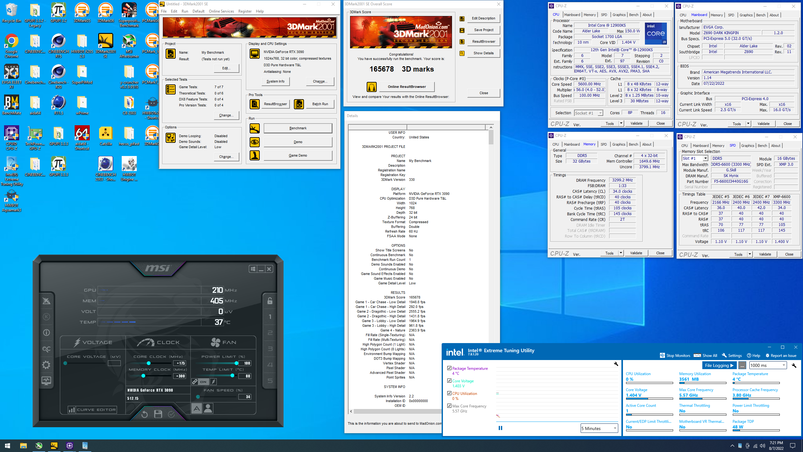803x452 pixels.
Task: Open Afterburner hardware monitor icon
Action: tap(46, 381)
